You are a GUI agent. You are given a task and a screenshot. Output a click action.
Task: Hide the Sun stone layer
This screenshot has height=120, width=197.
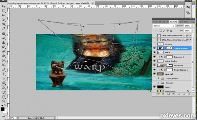(154, 65)
